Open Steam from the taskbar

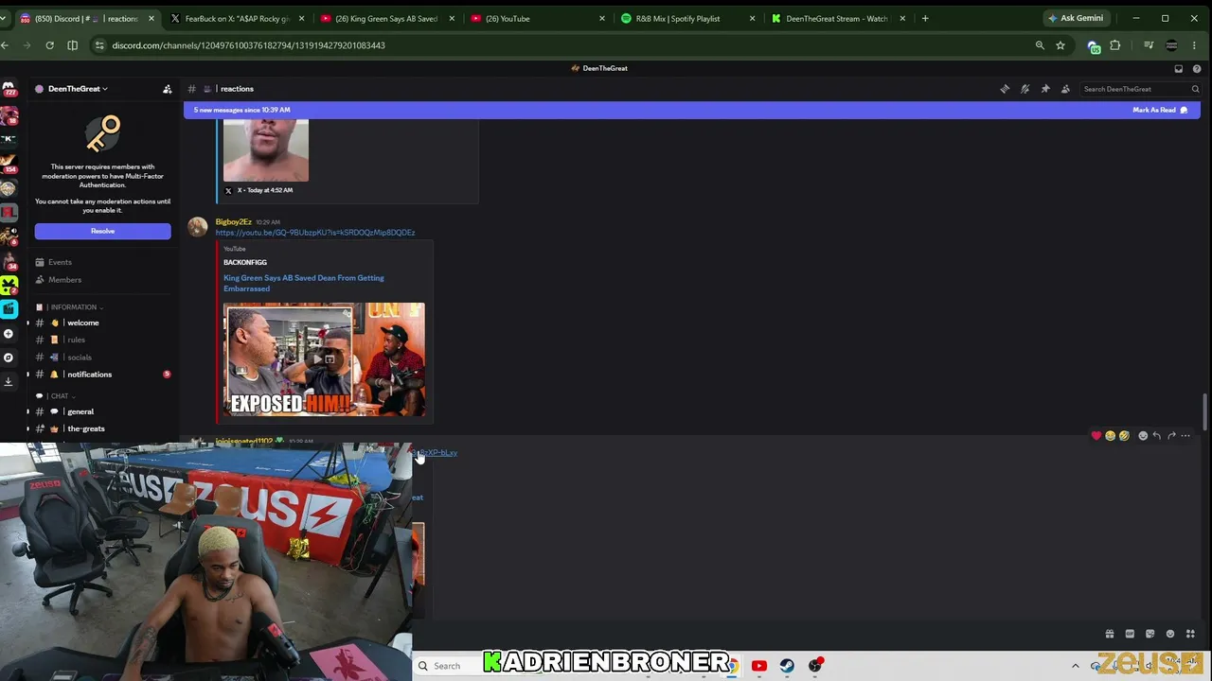(787, 666)
